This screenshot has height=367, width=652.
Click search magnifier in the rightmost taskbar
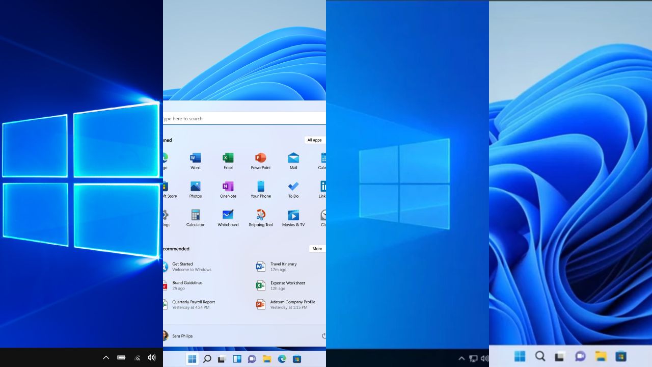point(540,356)
